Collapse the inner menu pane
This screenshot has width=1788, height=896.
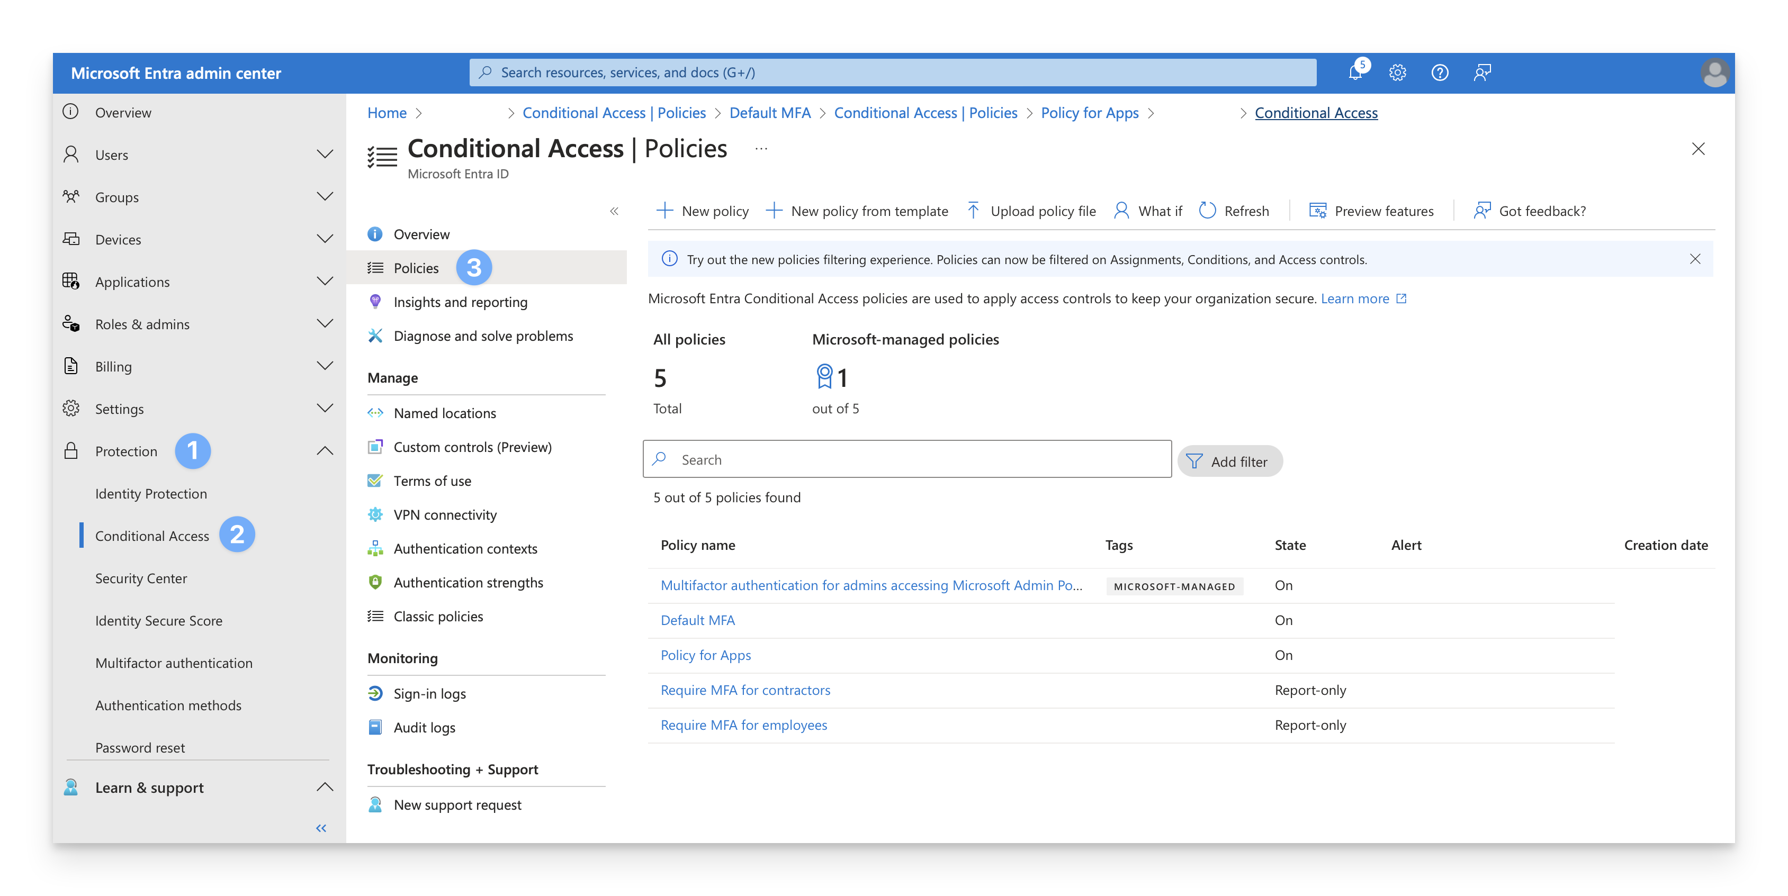click(614, 211)
